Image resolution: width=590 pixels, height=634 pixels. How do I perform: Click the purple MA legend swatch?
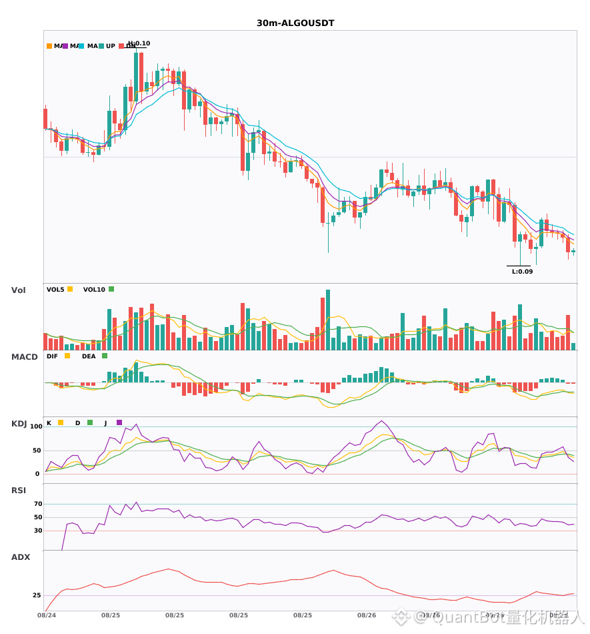[65, 46]
